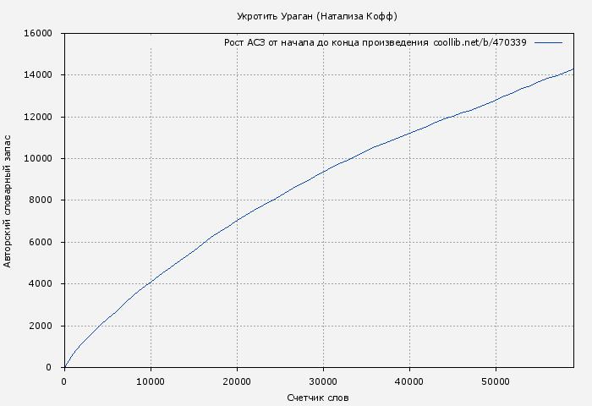Click the 4000 y-axis tick label

pos(41,284)
